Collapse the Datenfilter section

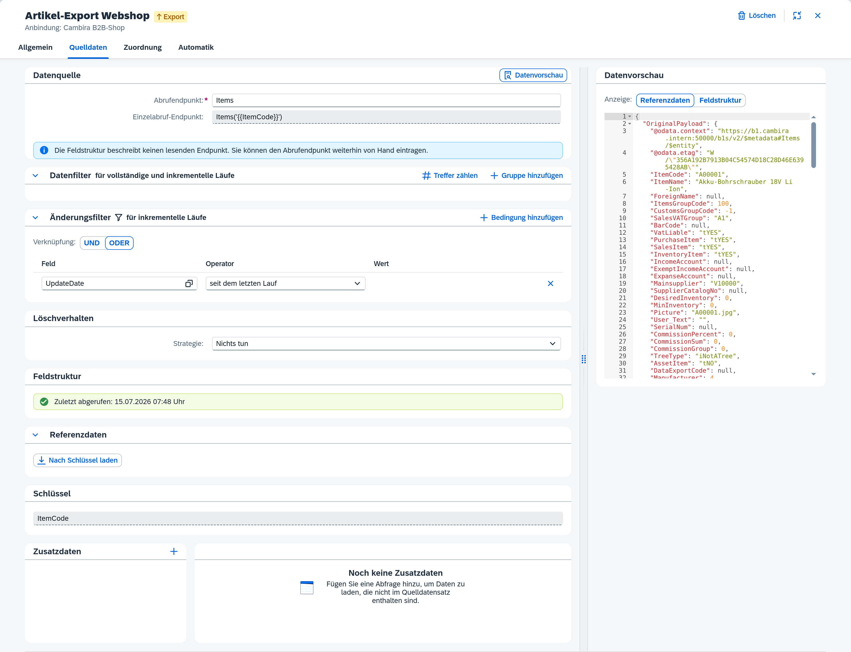tap(35, 175)
